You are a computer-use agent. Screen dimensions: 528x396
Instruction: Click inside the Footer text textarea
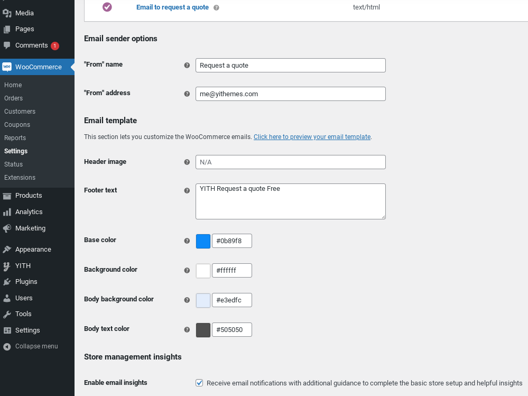tap(291, 201)
